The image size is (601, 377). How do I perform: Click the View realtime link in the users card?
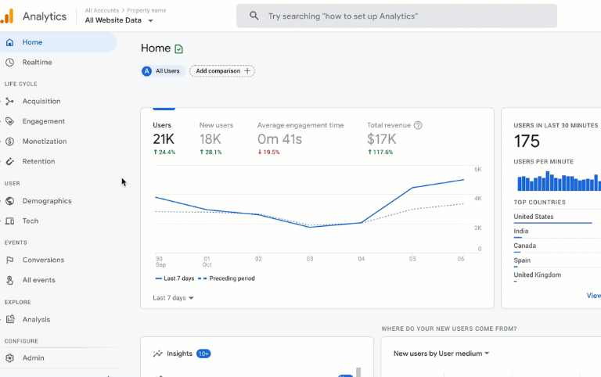tap(594, 296)
